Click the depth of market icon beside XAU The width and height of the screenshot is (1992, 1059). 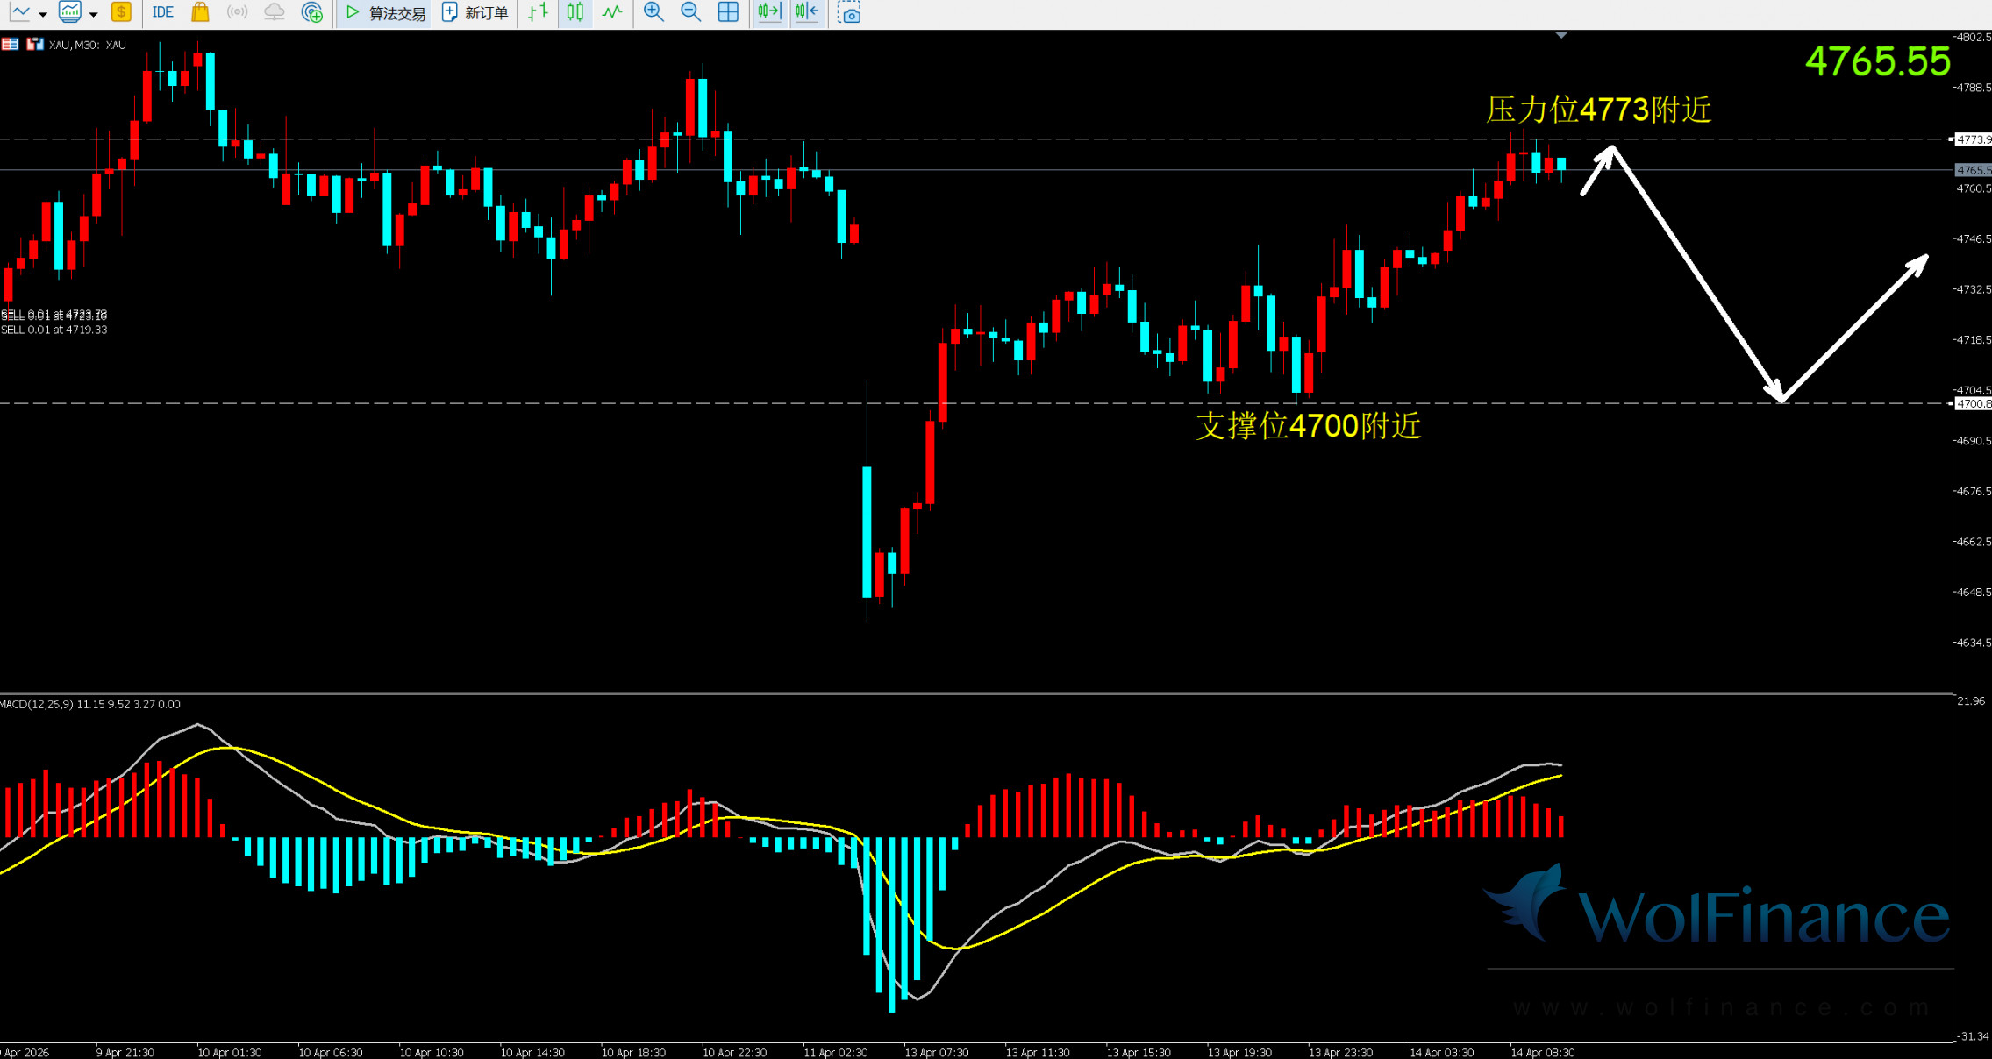pos(35,44)
